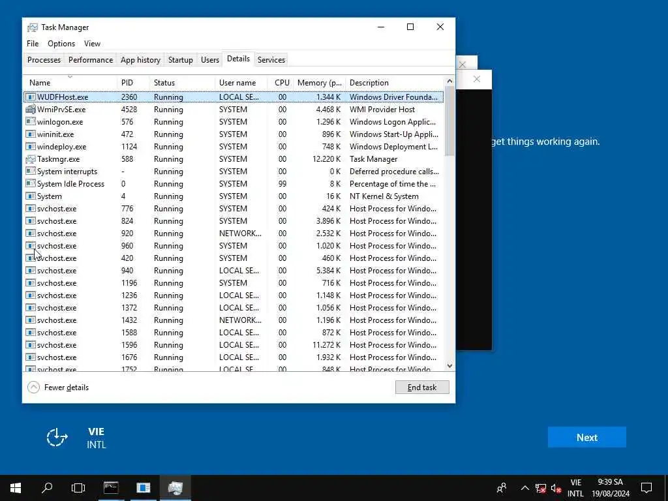Viewport: 668px width, 501px height.
Task: Click the Task Manager title bar icon
Action: [x=33, y=27]
